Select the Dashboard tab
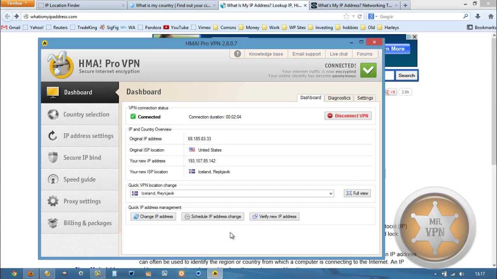Screen dimensions: 497x279 point(311,98)
